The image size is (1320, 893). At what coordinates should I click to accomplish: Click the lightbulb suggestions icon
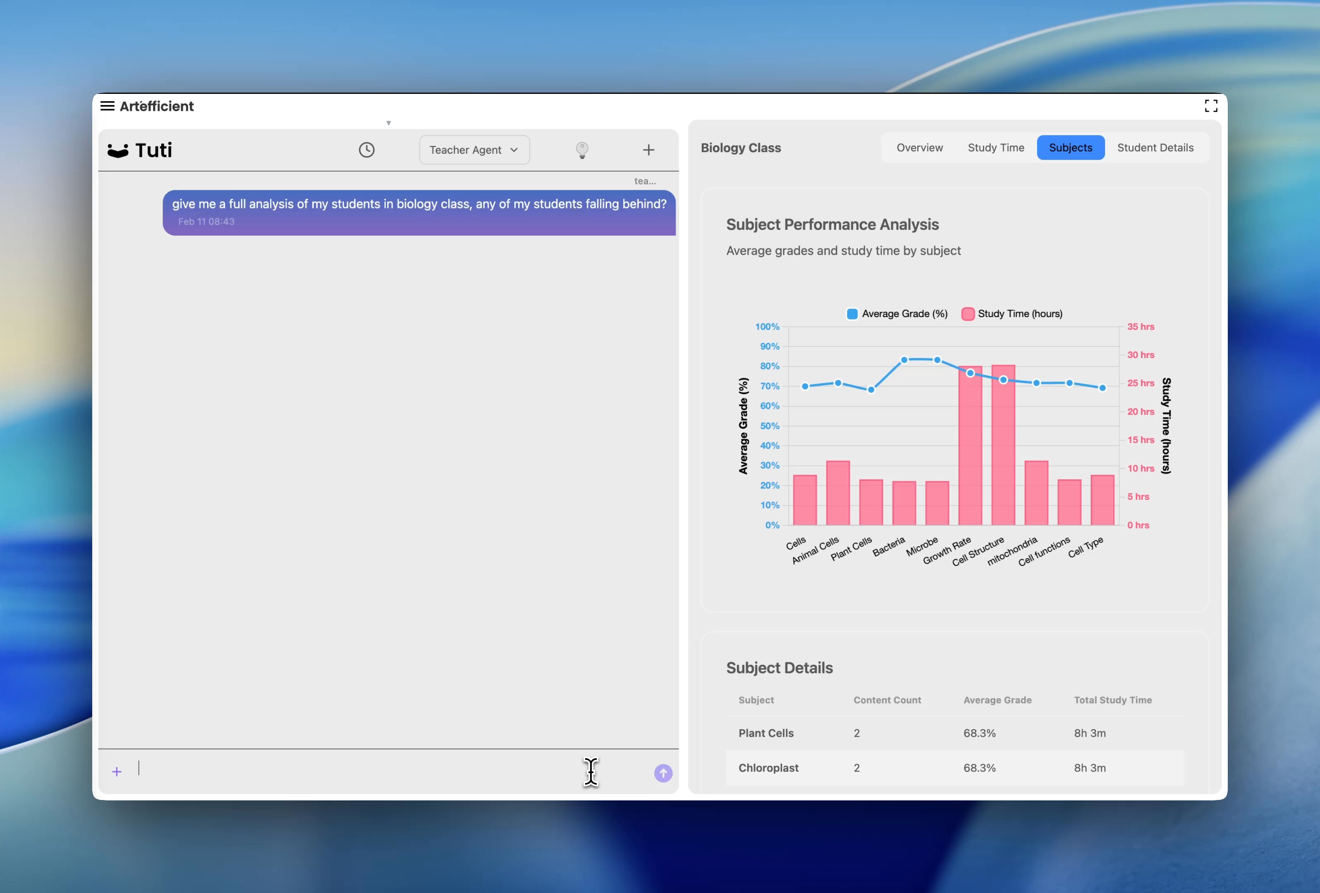pos(581,150)
